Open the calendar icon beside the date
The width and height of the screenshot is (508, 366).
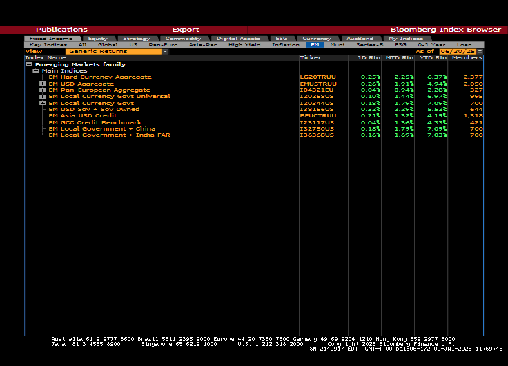coord(480,52)
